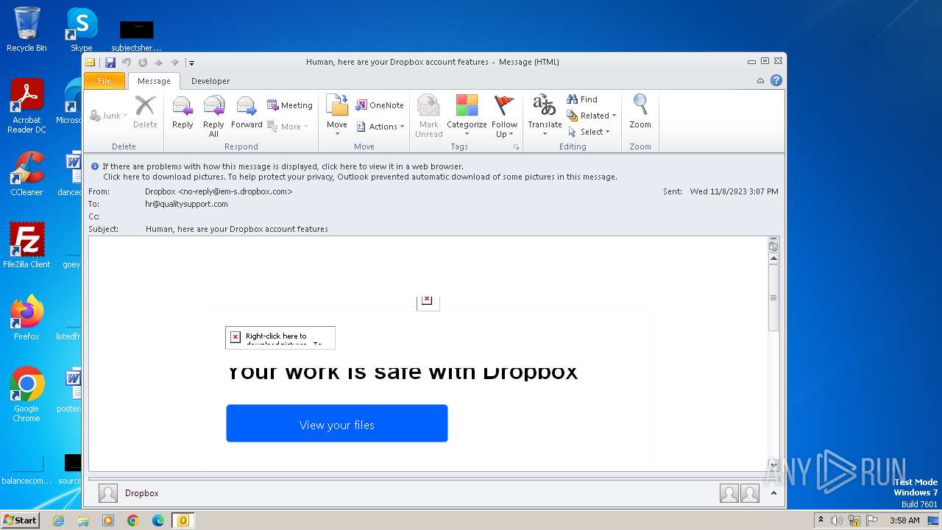Click sender address no-reply@em-s.dropbox.com

click(235, 191)
